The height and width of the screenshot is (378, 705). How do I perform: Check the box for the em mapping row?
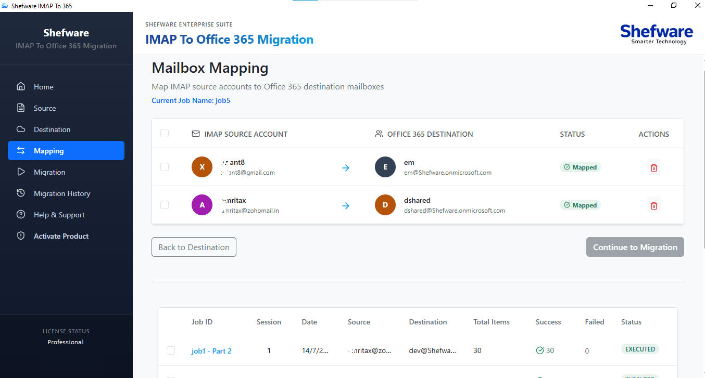click(x=165, y=167)
